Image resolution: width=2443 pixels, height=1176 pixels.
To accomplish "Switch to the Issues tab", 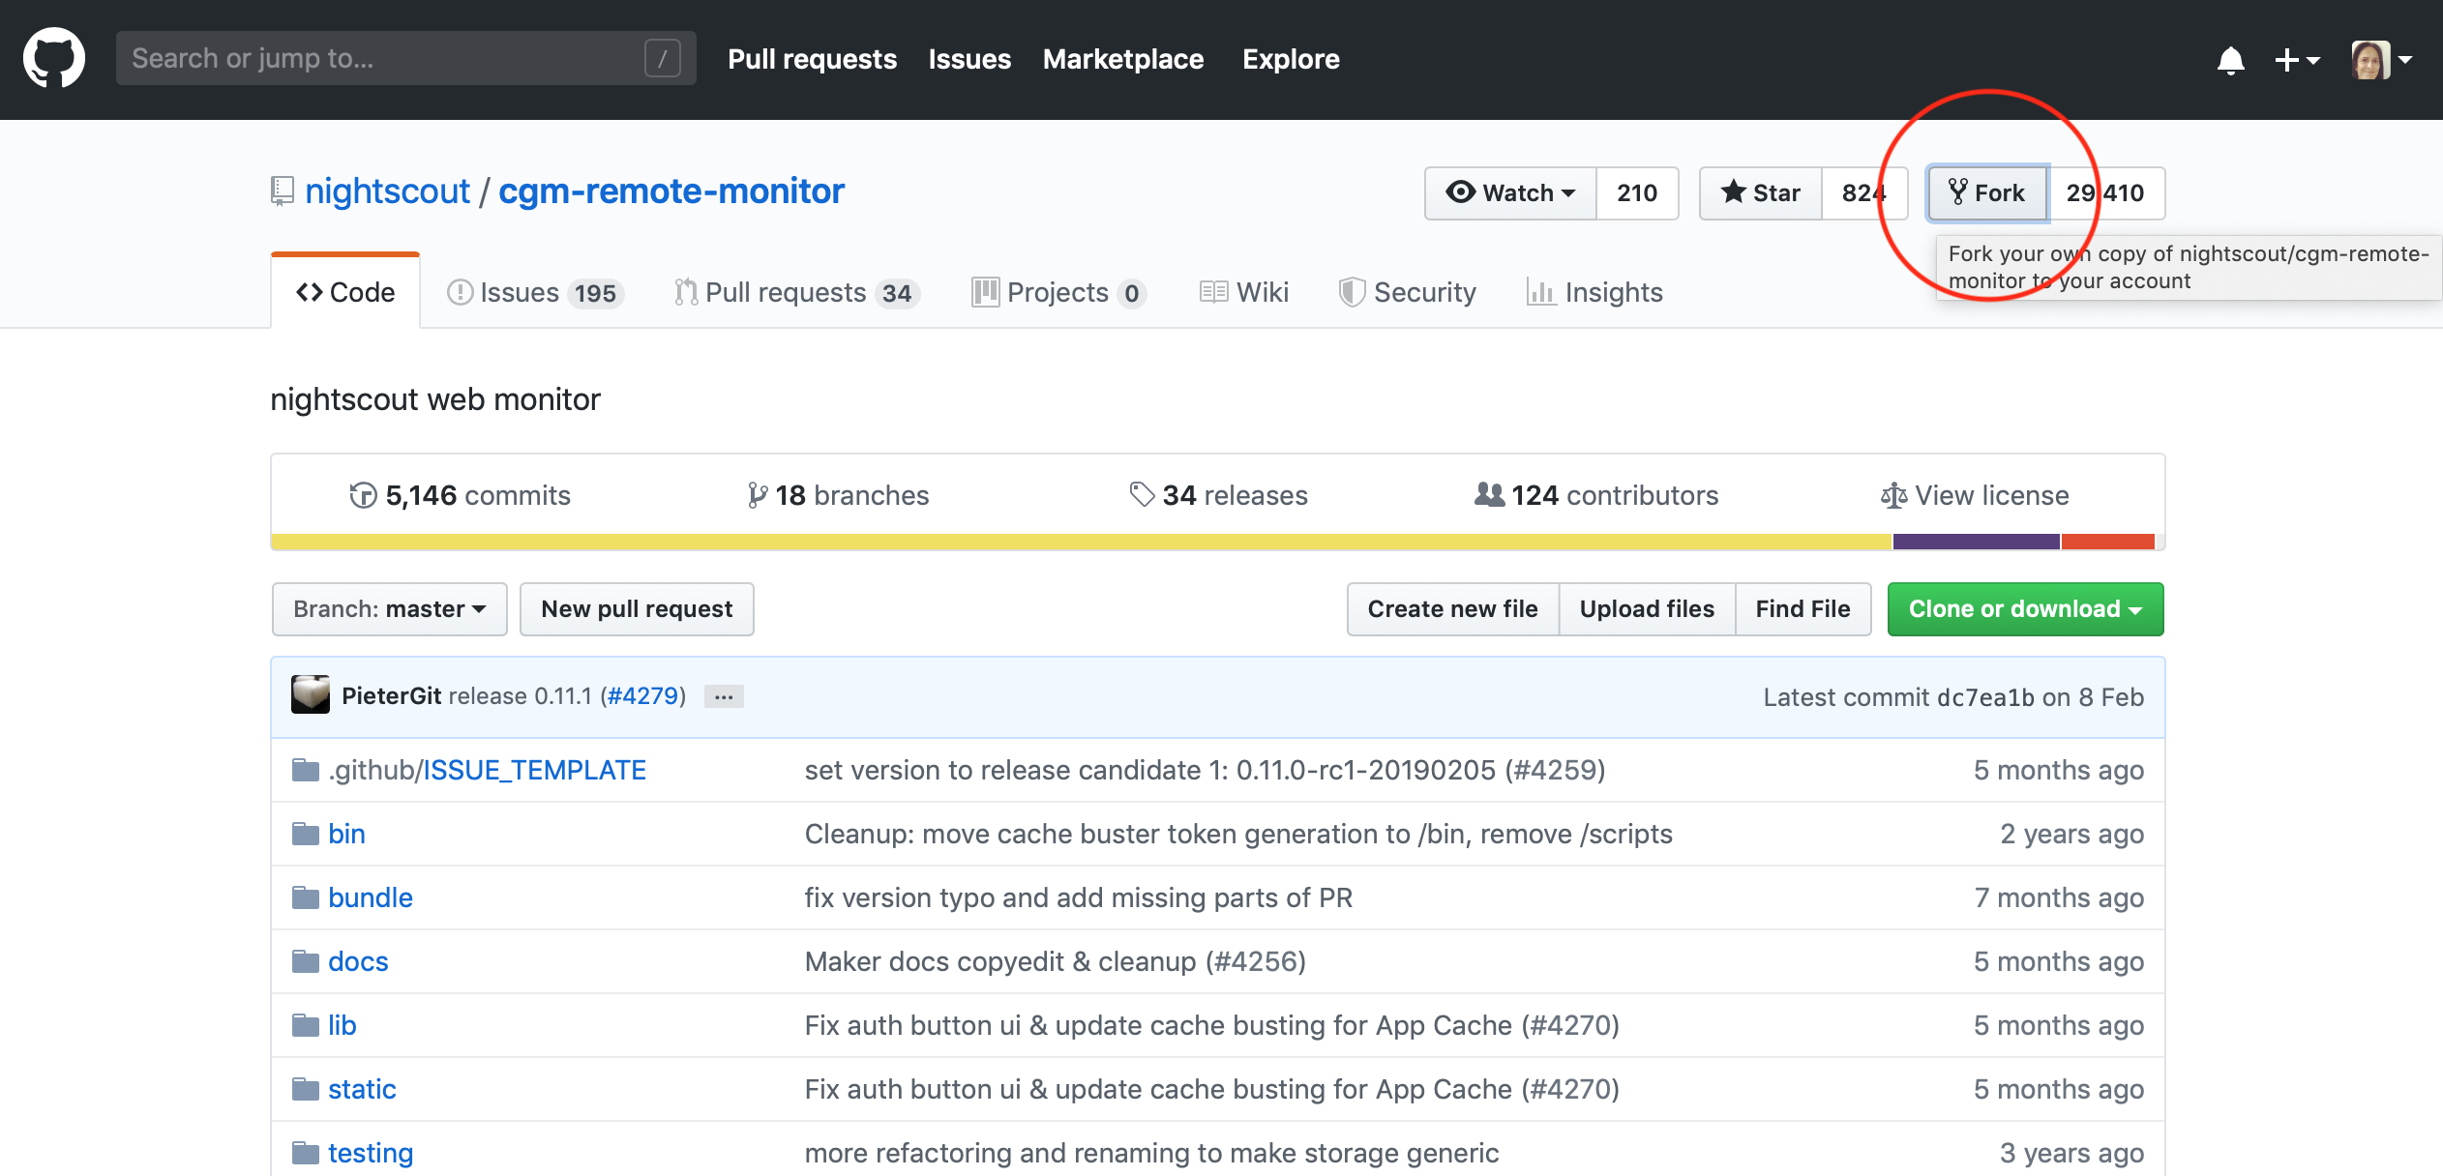I will pyautogui.click(x=535, y=292).
